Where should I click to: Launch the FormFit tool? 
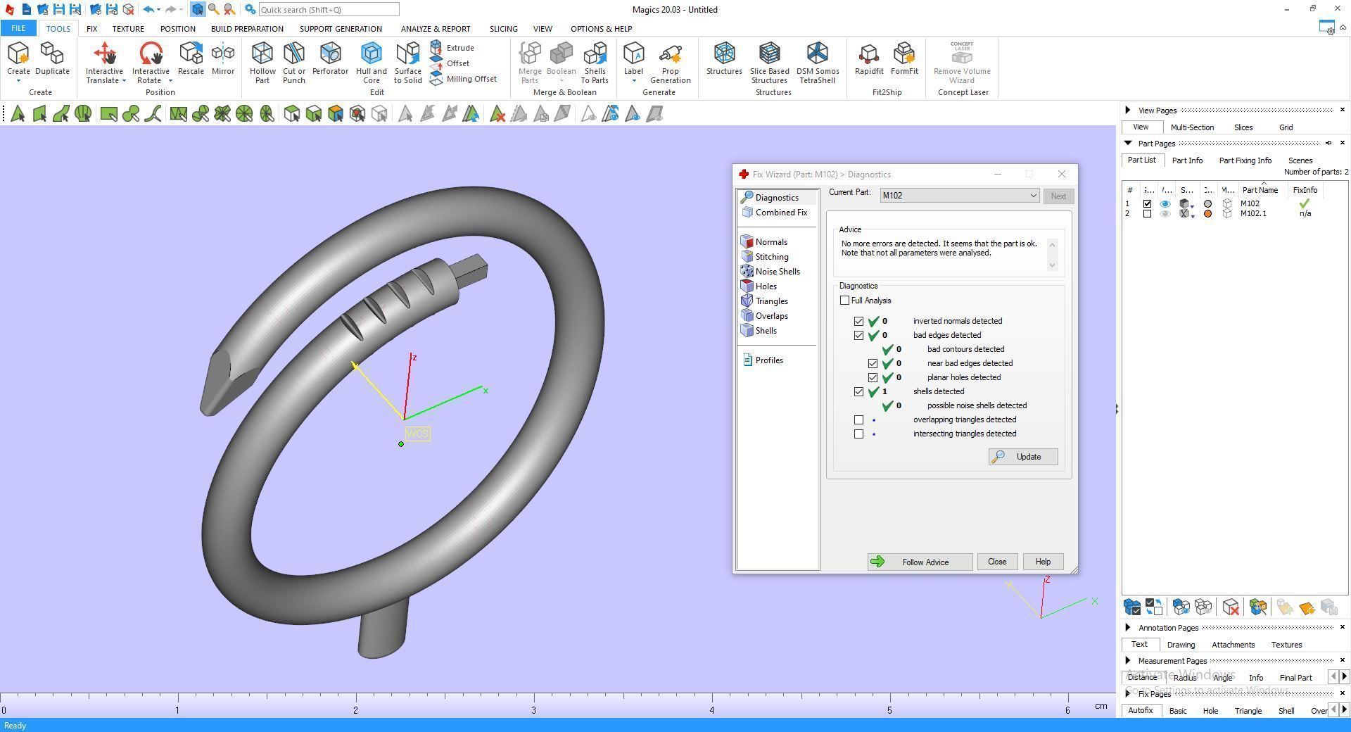tap(904, 58)
